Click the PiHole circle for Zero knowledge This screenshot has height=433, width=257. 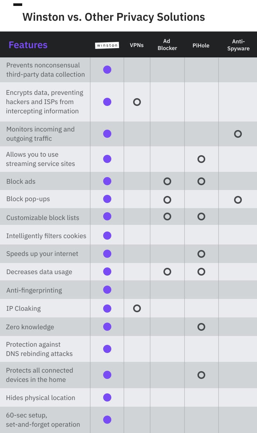coord(201,327)
